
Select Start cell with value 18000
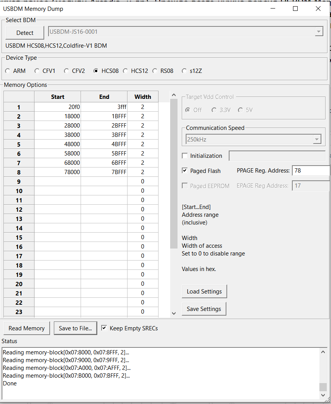tap(57, 116)
